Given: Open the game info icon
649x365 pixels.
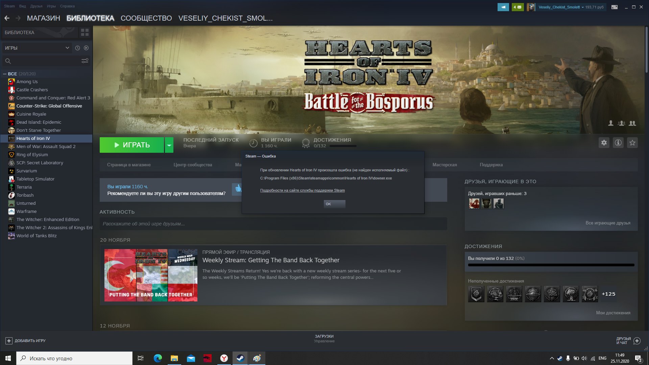Looking at the screenshot, I should pos(618,143).
